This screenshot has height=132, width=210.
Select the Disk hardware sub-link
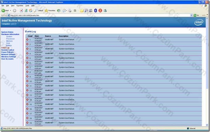pos(8,43)
